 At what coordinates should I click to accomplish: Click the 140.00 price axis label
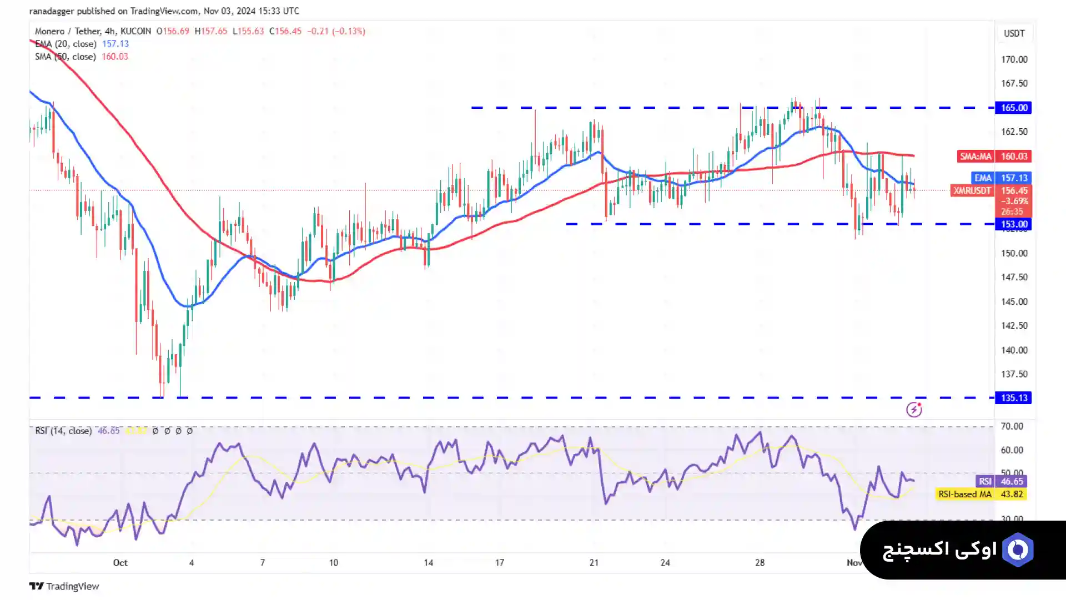(x=1014, y=350)
